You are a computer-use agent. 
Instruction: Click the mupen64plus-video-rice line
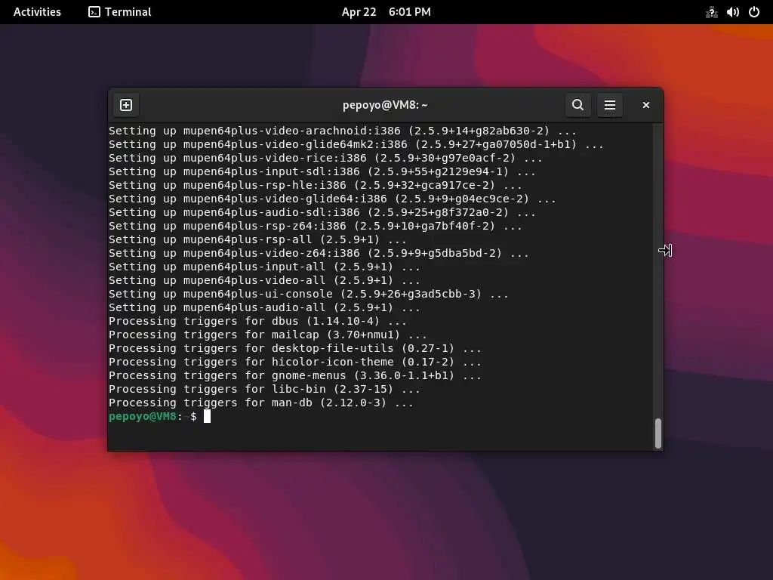click(x=325, y=158)
